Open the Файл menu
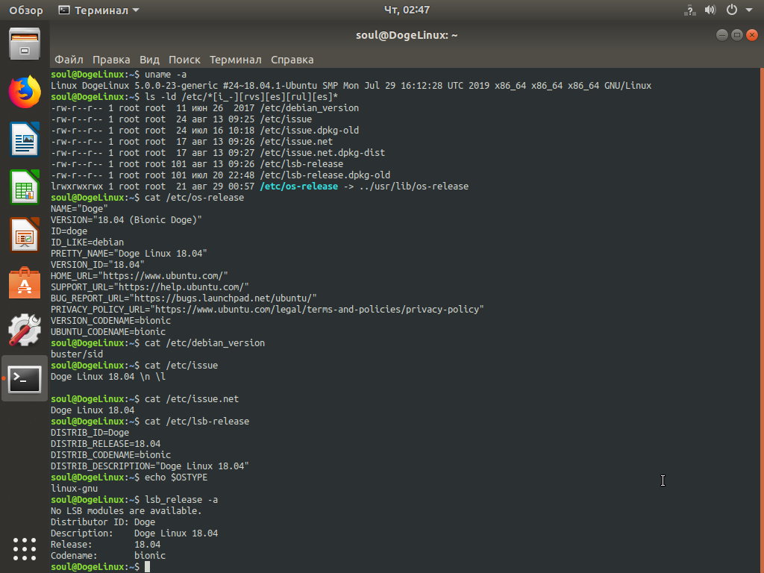Screen dimensions: 764x573 point(69,60)
